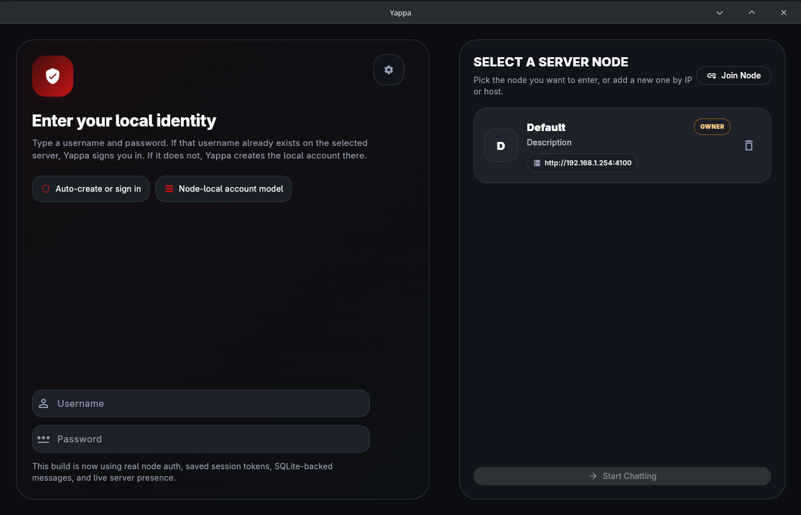Click the D avatar of the Default node
The image size is (801, 515).
(500, 145)
